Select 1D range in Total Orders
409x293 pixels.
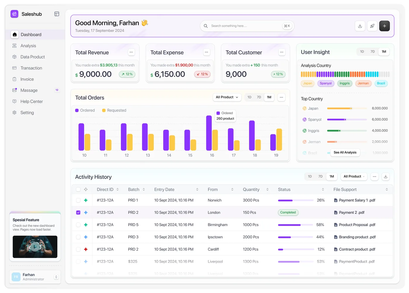(249, 97)
